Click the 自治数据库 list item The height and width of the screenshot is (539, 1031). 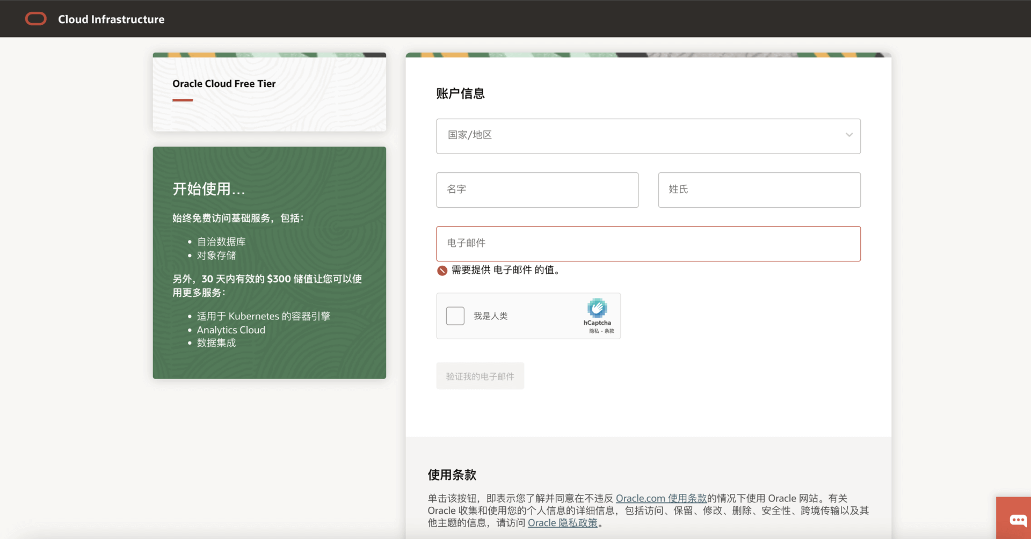(x=221, y=242)
